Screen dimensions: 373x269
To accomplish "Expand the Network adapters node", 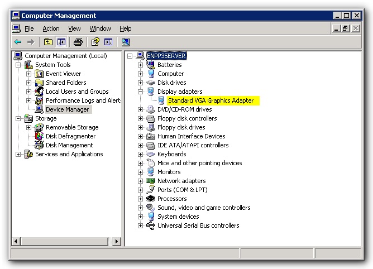I will click(x=141, y=181).
